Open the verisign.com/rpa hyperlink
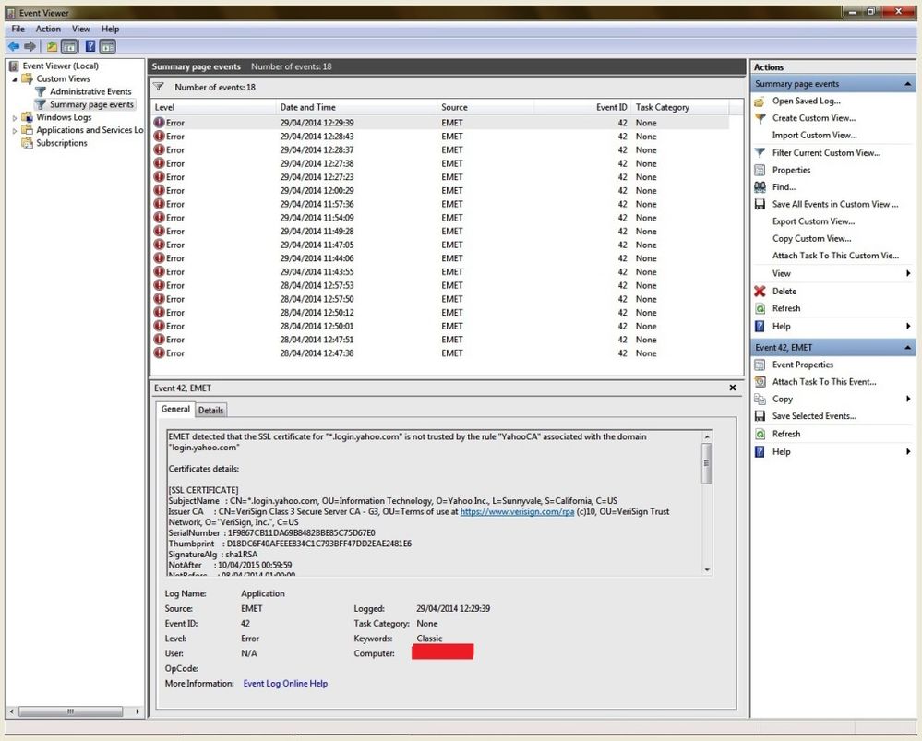Viewport: 922px width, 741px height. [517, 511]
